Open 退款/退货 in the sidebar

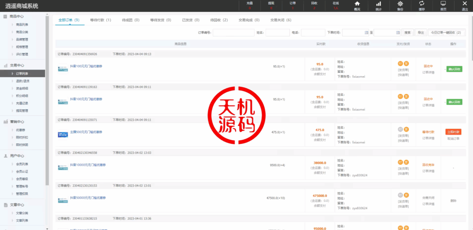[22, 81]
